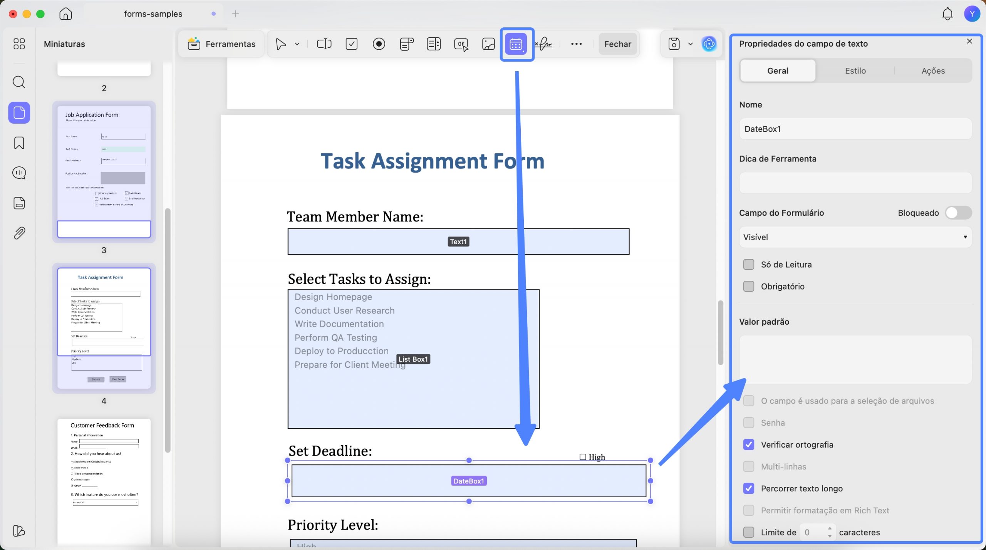The height and width of the screenshot is (550, 986).
Task: Select the DateBox1 form field
Action: coord(469,481)
